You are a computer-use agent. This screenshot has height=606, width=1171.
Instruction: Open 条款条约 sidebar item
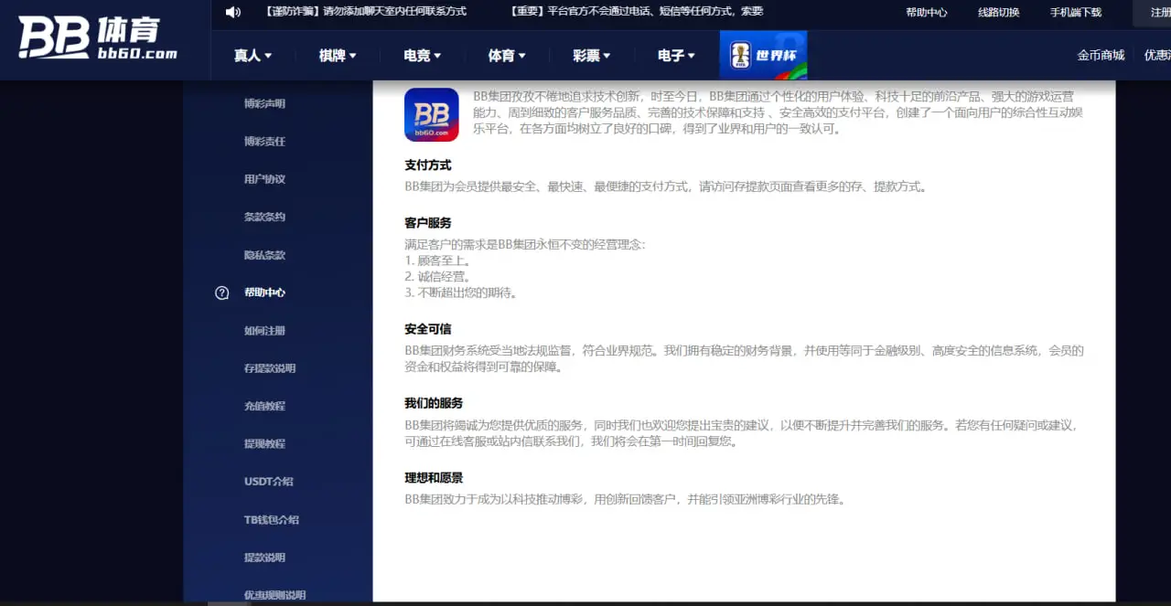tap(264, 218)
